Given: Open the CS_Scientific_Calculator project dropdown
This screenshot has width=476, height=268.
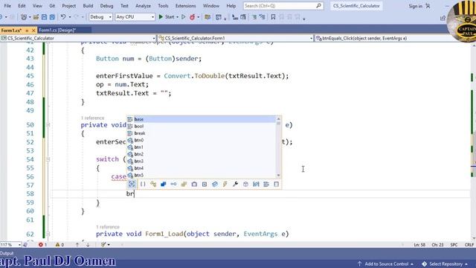Looking at the screenshot, I should click(x=78, y=38).
